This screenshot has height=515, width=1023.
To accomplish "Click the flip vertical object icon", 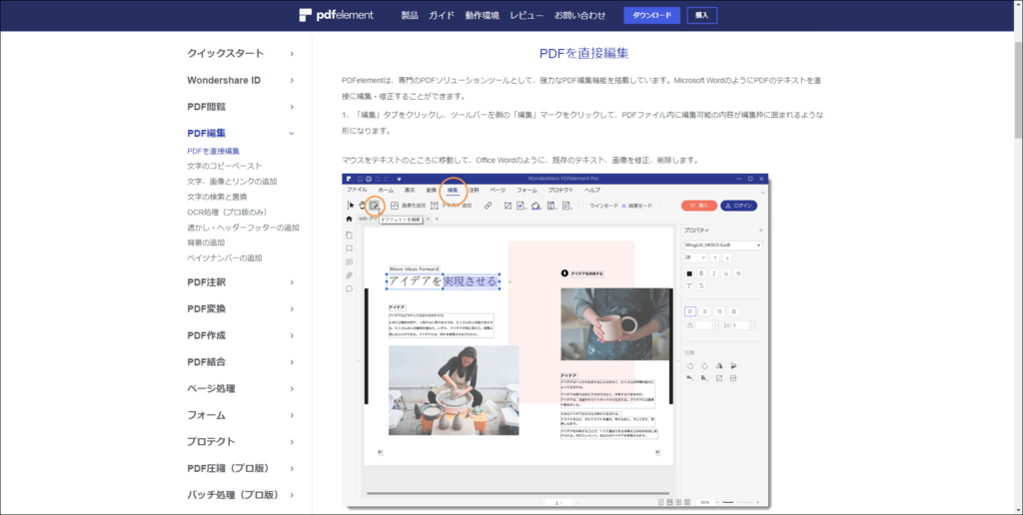I will pyautogui.click(x=733, y=365).
